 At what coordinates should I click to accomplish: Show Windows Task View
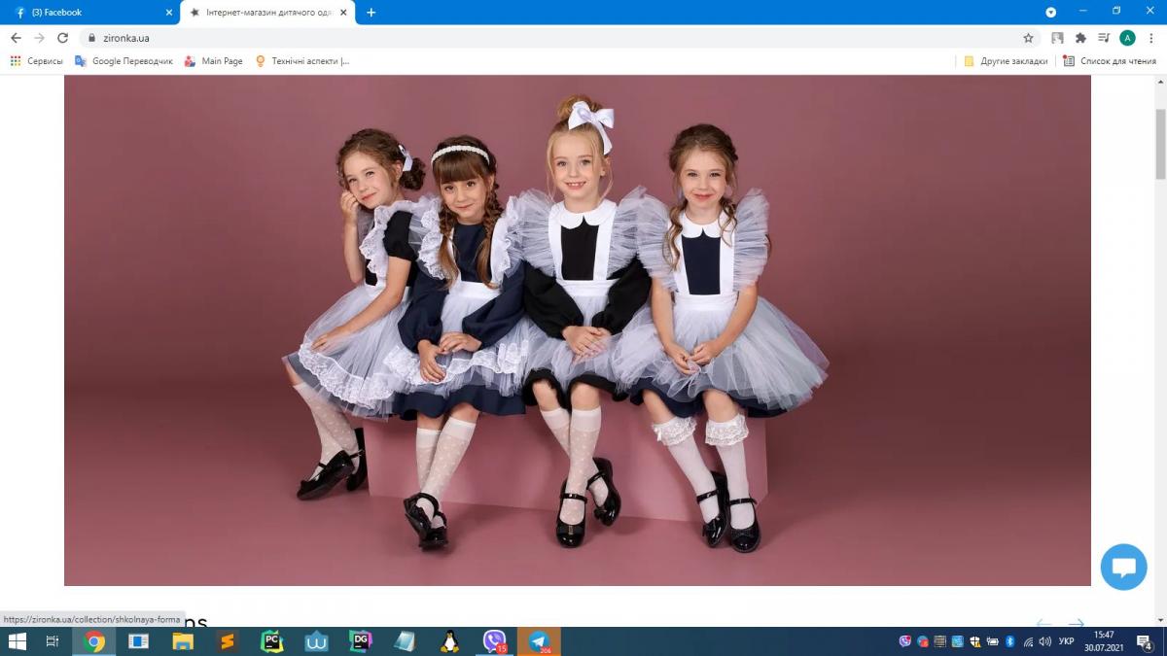point(52,641)
